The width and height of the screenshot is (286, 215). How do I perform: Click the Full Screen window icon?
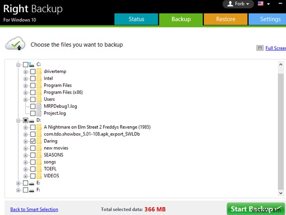pyautogui.click(x=260, y=48)
